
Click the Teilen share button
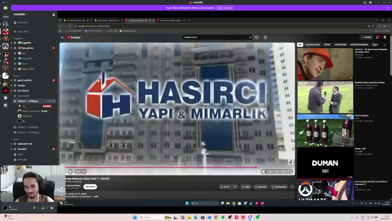(246, 187)
